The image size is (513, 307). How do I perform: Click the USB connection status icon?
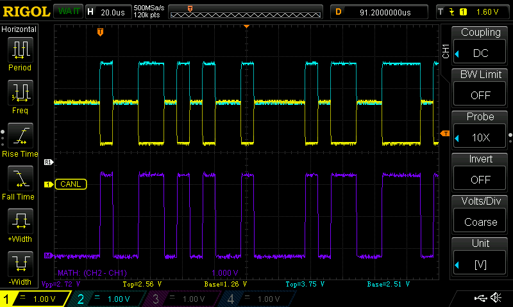pos(480,297)
